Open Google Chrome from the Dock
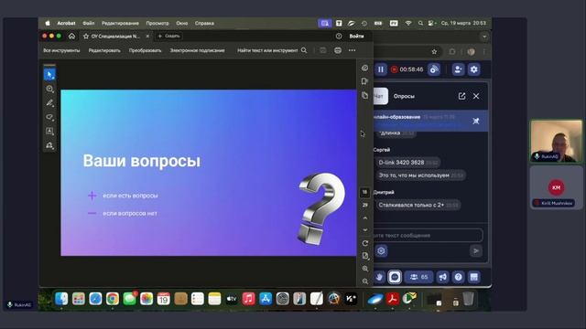The image size is (586, 329). pos(113,299)
